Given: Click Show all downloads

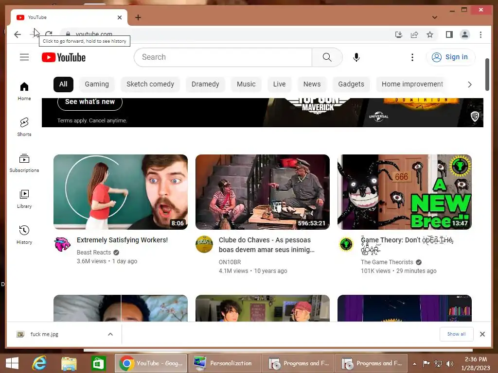Looking at the screenshot, I should [x=456, y=334].
